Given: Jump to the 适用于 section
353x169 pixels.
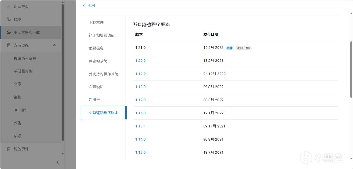Looking at the screenshot, I should [94, 100].
